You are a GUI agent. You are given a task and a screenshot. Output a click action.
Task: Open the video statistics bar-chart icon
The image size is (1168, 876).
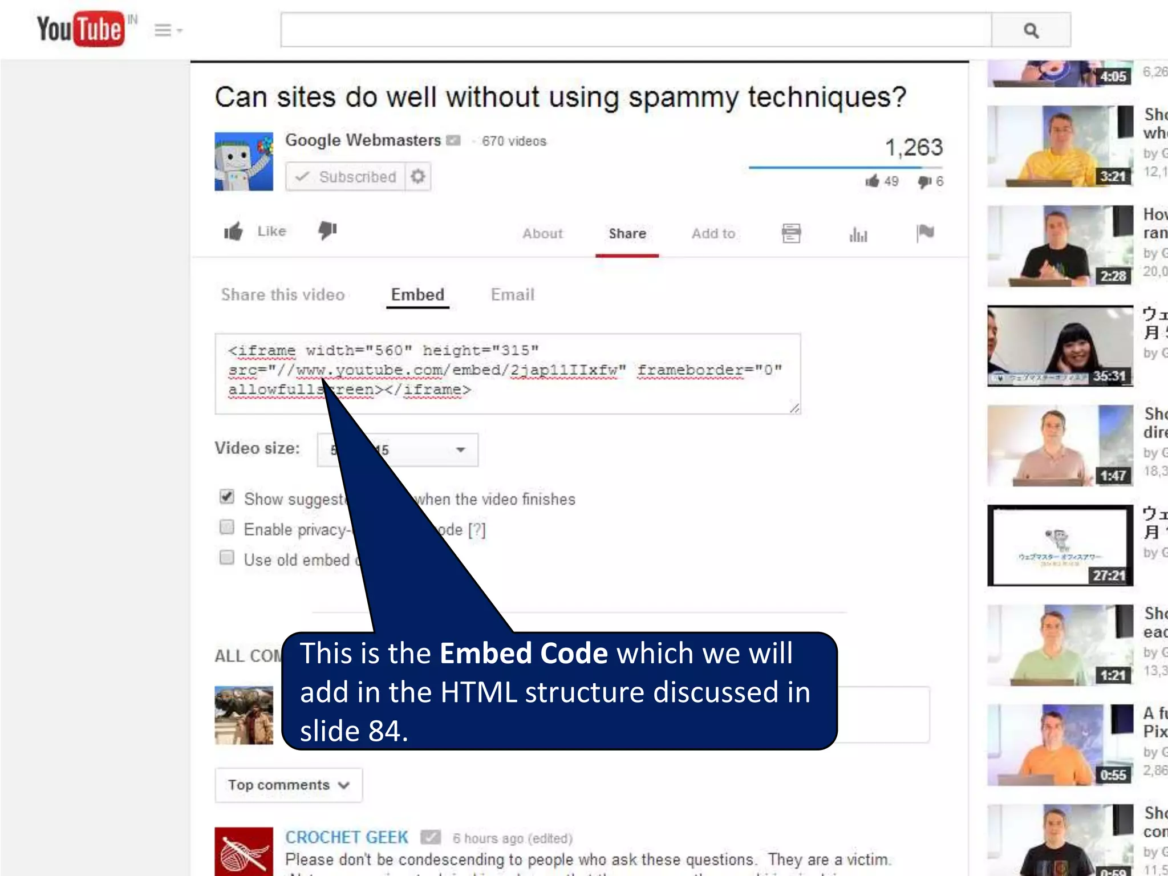coord(858,234)
